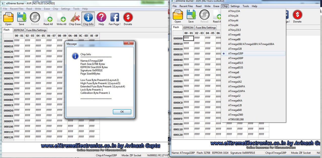Close the open Chip menu in right window
Image resolution: width=322 pixels, height=158 pixels.
click(225, 6)
